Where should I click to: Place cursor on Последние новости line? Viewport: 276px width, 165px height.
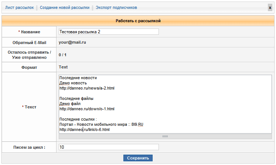pyautogui.click(x=78, y=78)
